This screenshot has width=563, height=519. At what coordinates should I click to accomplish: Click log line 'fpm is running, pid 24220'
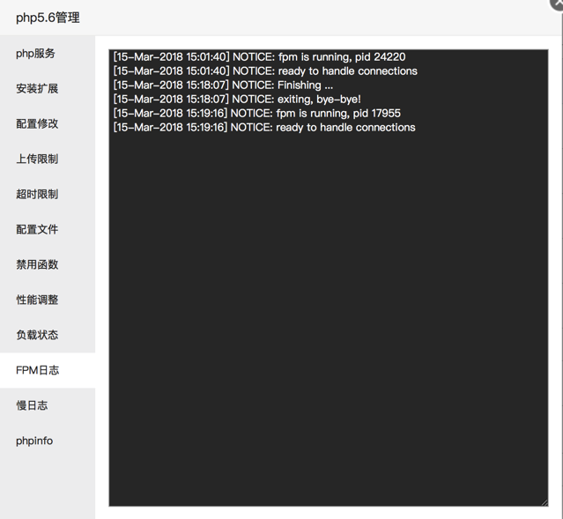259,56
